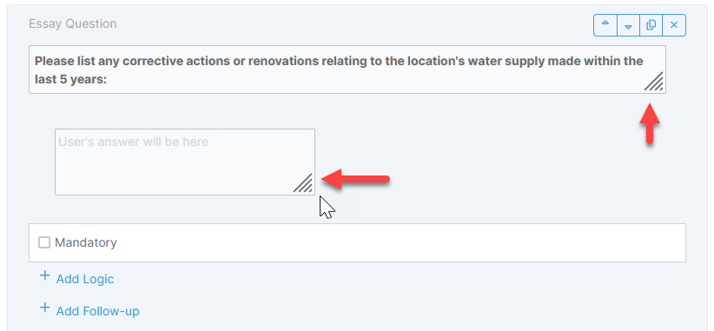Click the left-pointing red arrow
The image size is (714, 331).
[x=355, y=178]
